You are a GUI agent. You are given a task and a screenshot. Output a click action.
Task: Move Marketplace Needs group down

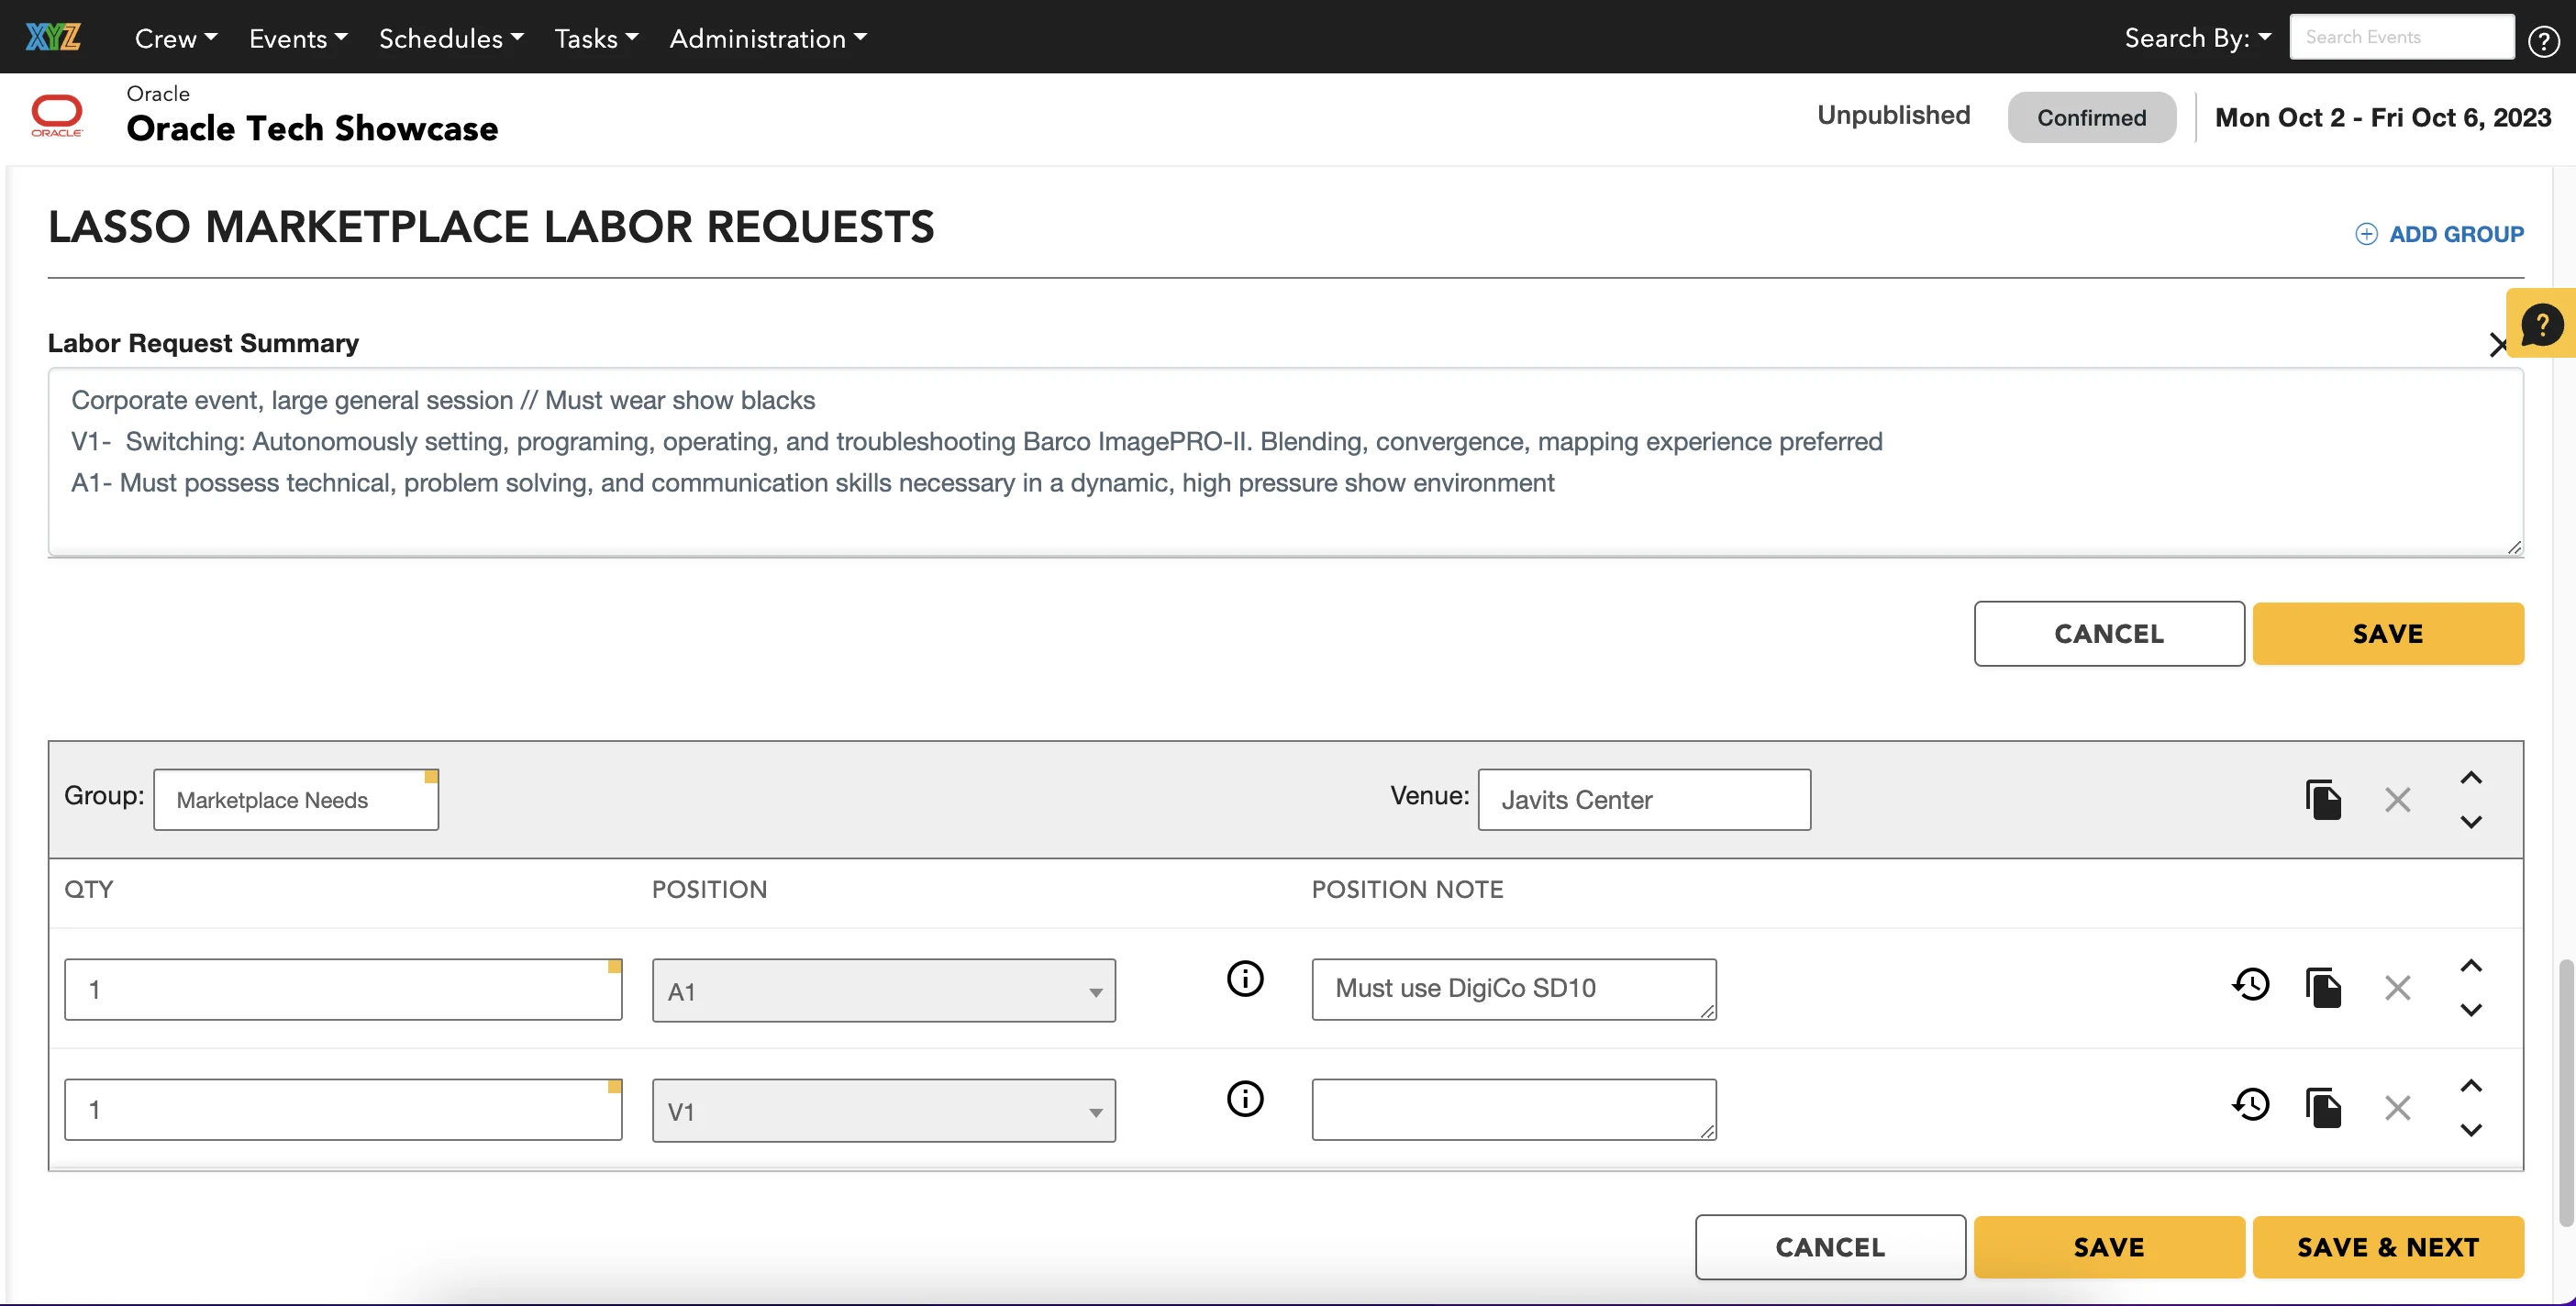tap(2471, 822)
